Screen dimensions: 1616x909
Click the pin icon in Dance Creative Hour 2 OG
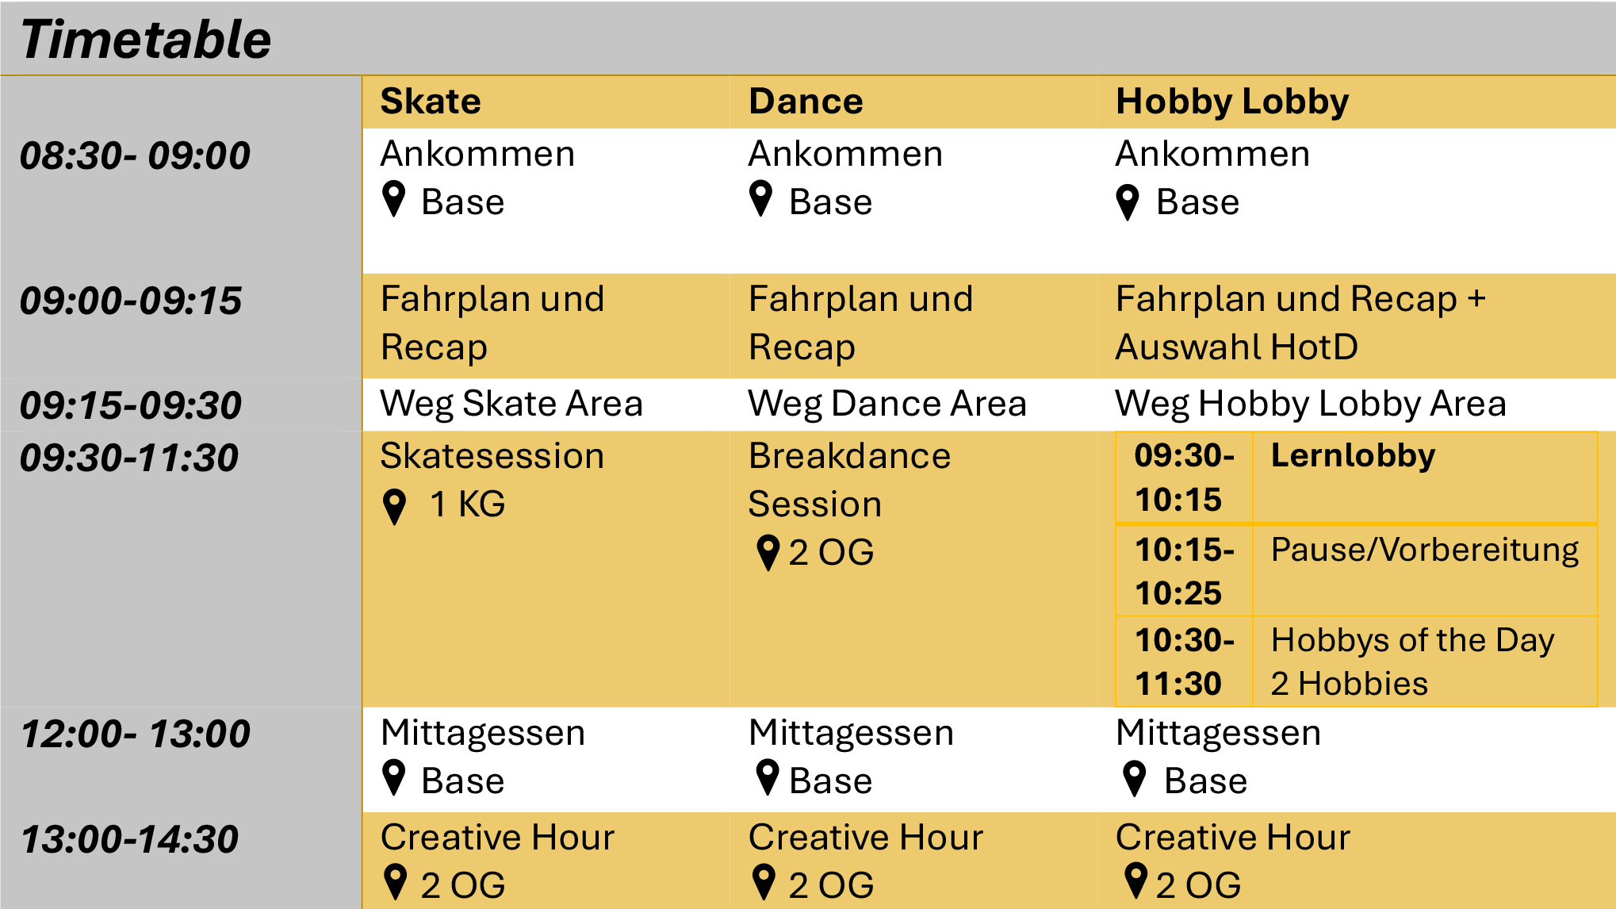click(x=764, y=882)
